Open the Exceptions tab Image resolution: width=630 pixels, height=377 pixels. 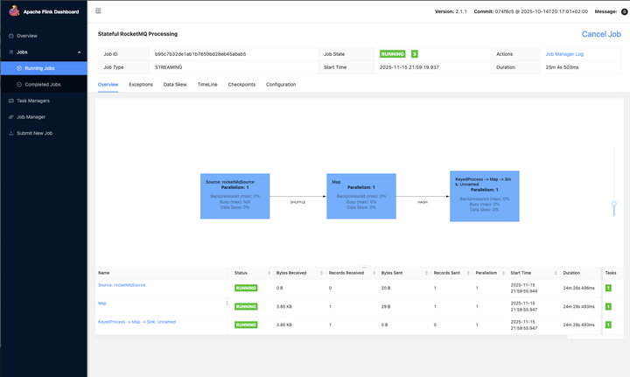tap(141, 84)
